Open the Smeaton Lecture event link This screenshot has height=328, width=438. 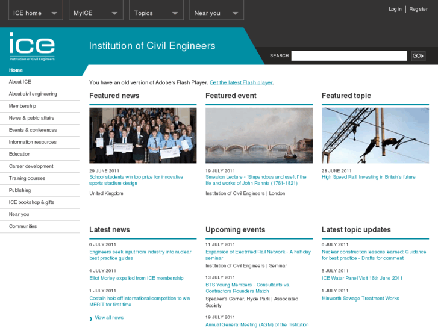(256, 180)
